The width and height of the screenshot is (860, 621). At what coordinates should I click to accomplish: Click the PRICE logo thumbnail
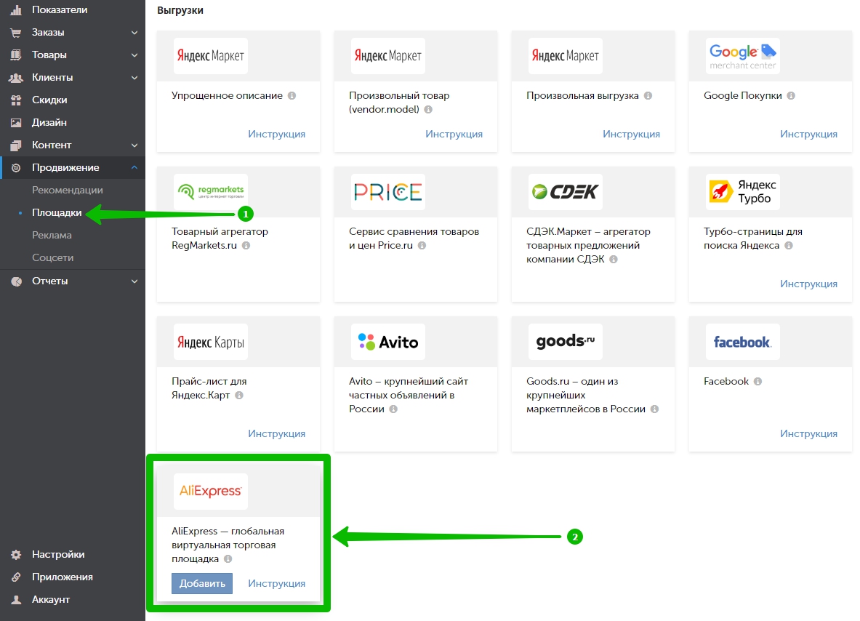point(387,192)
